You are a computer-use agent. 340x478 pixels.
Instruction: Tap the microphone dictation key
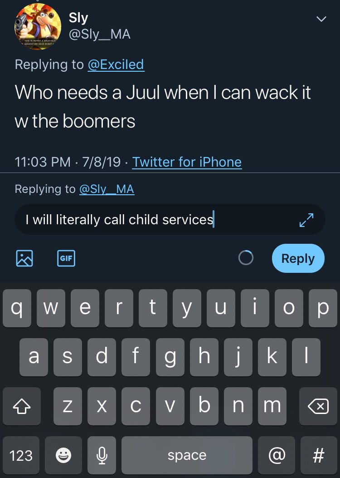(102, 455)
